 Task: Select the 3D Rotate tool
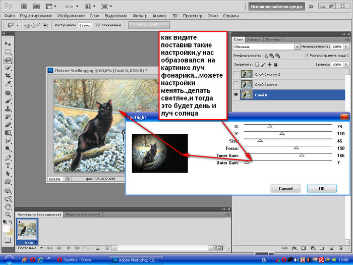tap(8, 191)
